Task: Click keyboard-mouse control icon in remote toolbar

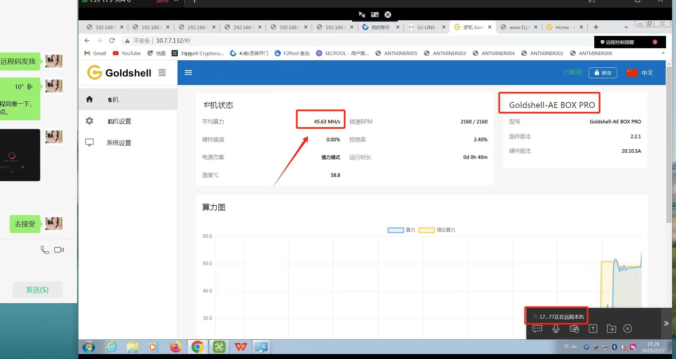Action: point(574,329)
